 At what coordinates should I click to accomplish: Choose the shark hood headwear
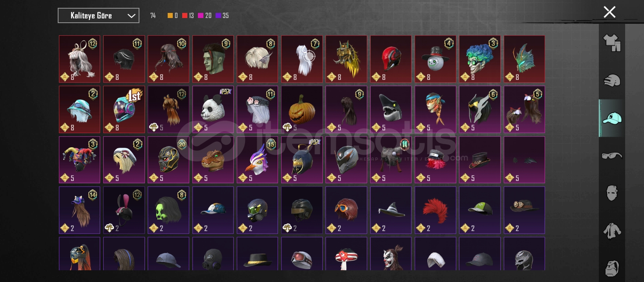pos(391,109)
